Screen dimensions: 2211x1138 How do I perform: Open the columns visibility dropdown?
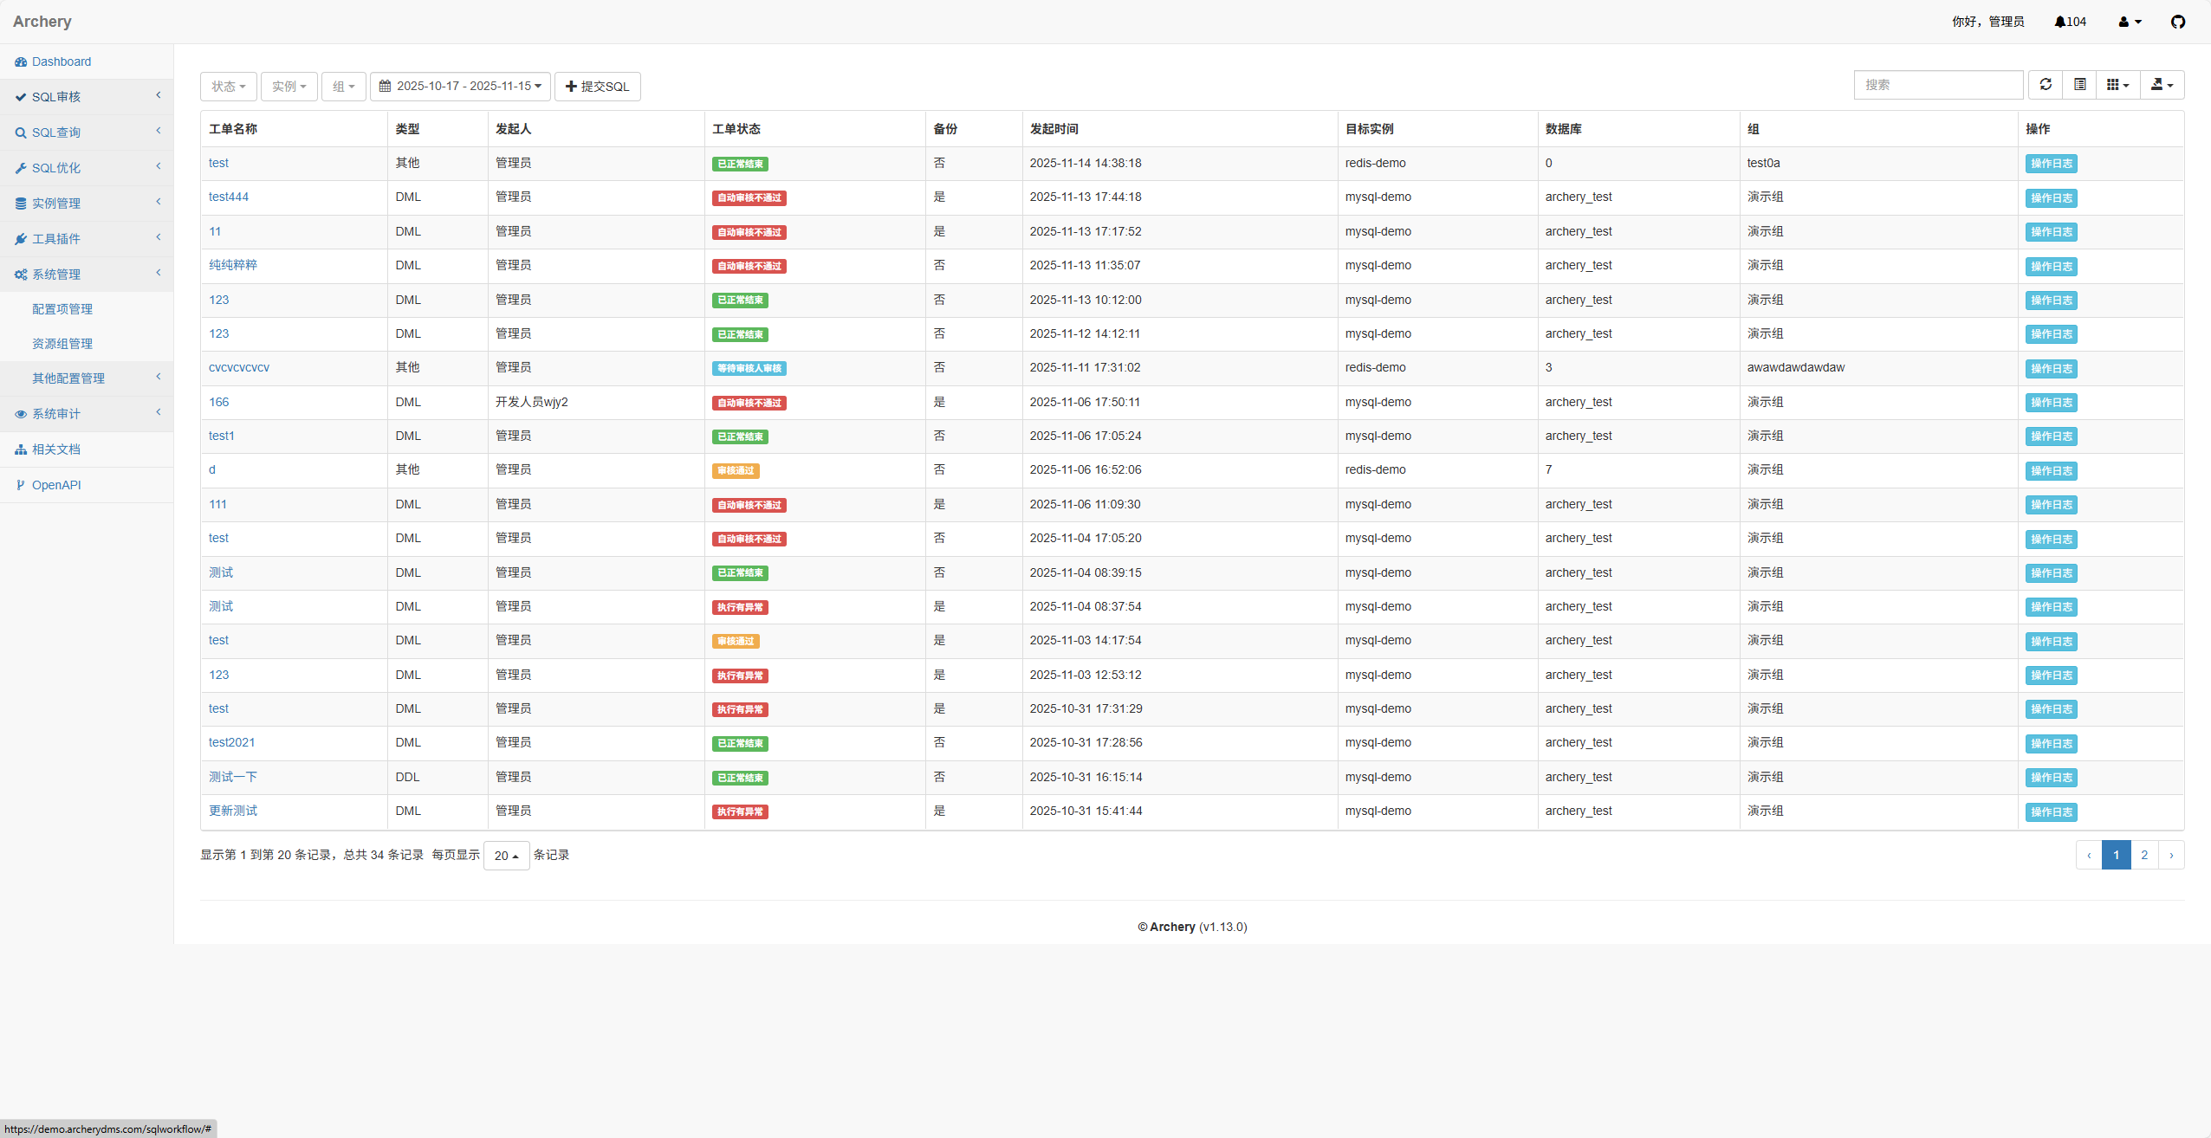coord(2117,85)
